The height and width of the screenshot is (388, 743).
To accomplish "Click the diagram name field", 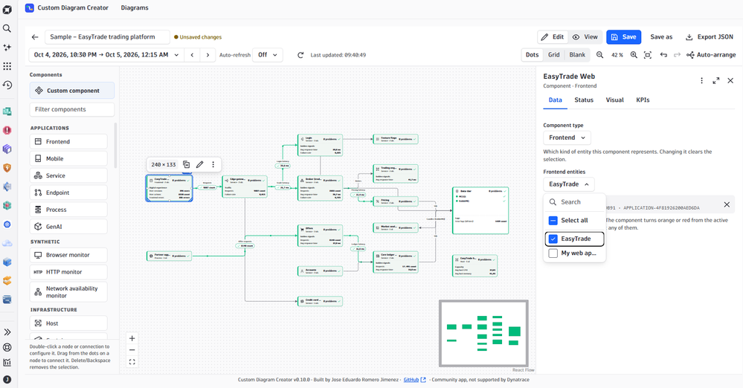I will tap(107, 37).
